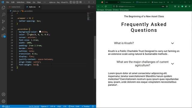
Task: Change line ending via CRLF status item
Action: tap(59, 106)
